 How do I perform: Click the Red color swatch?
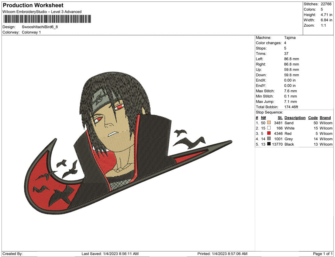[x=269, y=133]
